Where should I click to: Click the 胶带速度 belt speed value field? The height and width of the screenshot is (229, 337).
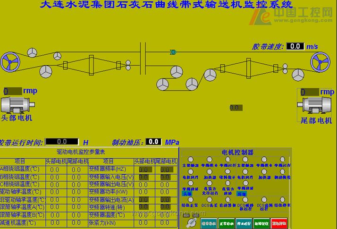pos(295,46)
